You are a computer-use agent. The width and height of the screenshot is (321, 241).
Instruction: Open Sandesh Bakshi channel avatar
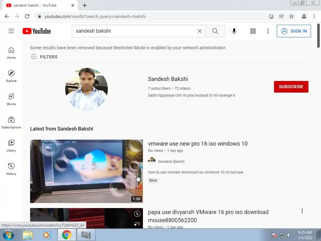[x=87, y=89]
